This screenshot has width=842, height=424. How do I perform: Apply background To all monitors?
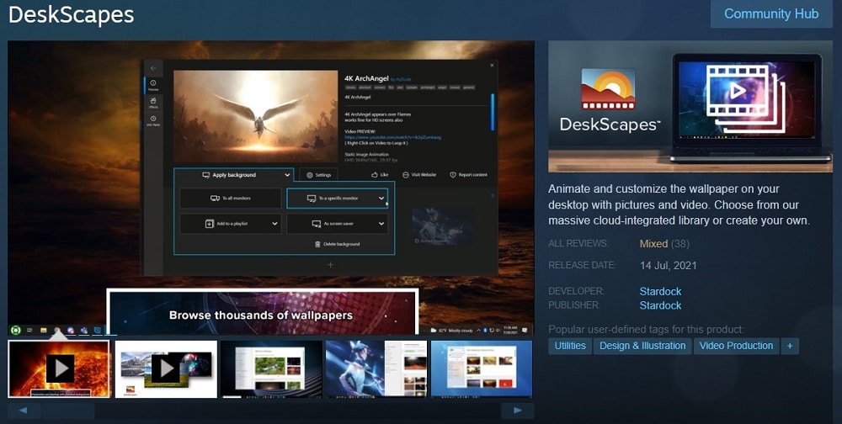pos(231,198)
